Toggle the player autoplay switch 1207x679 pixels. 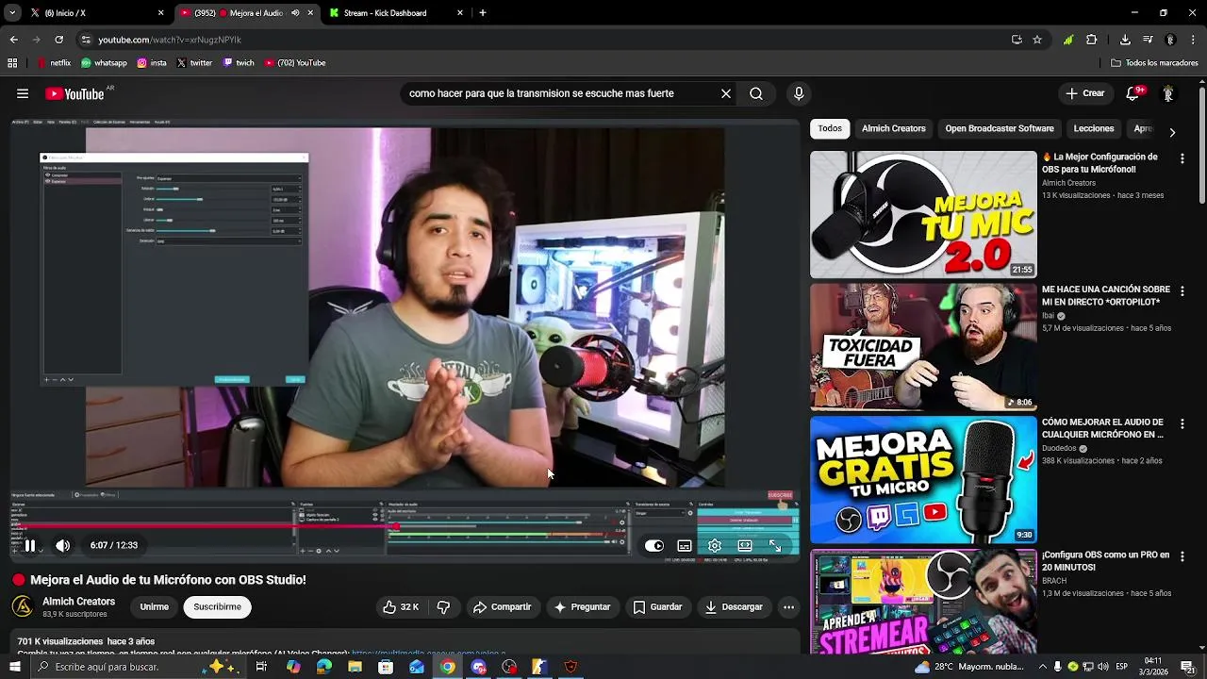(654, 545)
